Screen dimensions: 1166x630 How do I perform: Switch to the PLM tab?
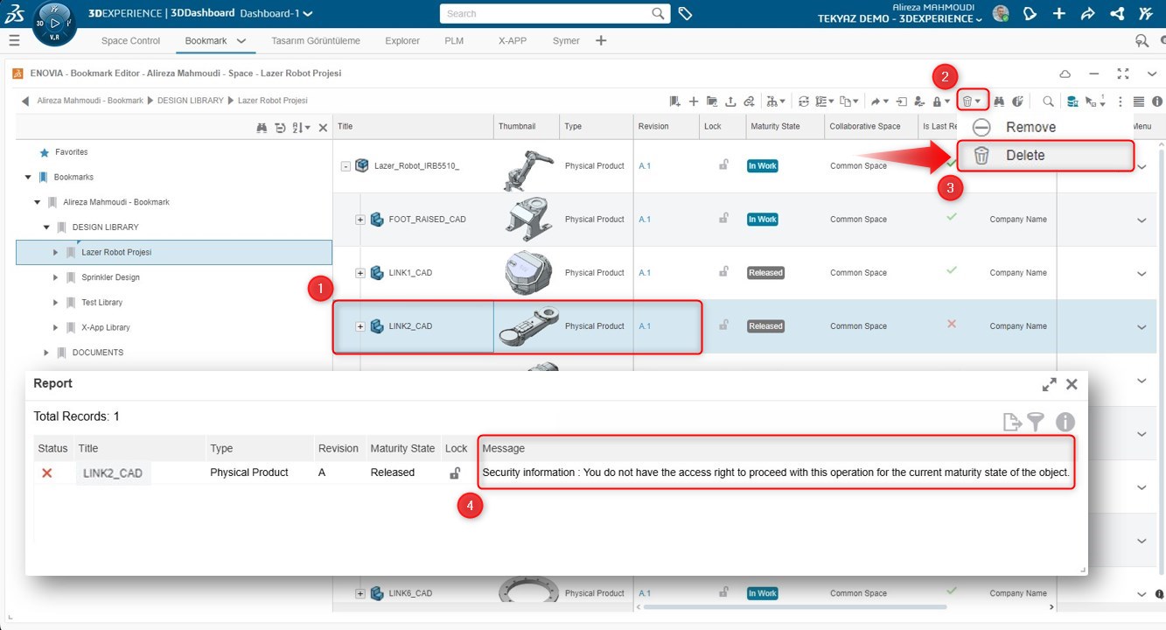pos(454,40)
